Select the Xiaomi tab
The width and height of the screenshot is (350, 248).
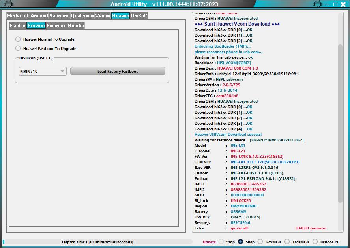103,16
